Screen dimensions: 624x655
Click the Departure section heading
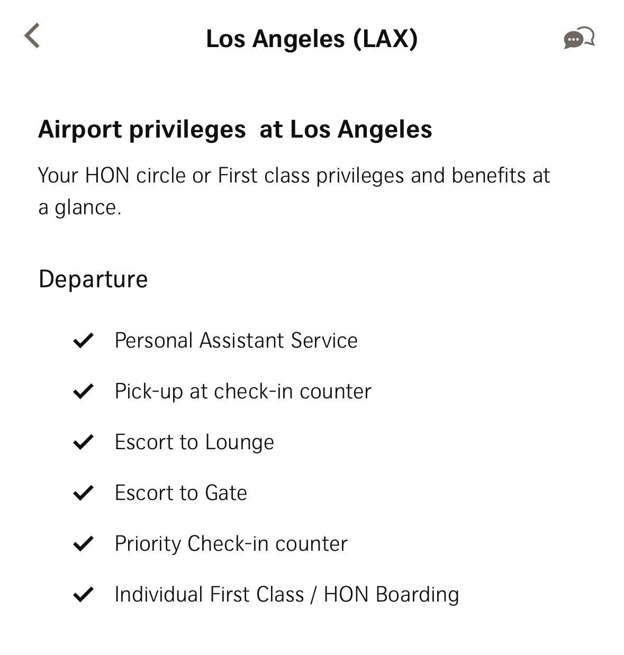click(93, 279)
